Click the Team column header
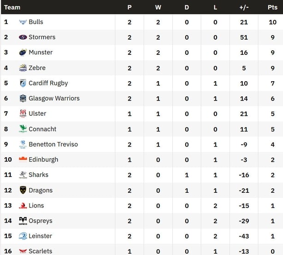 point(12,7)
